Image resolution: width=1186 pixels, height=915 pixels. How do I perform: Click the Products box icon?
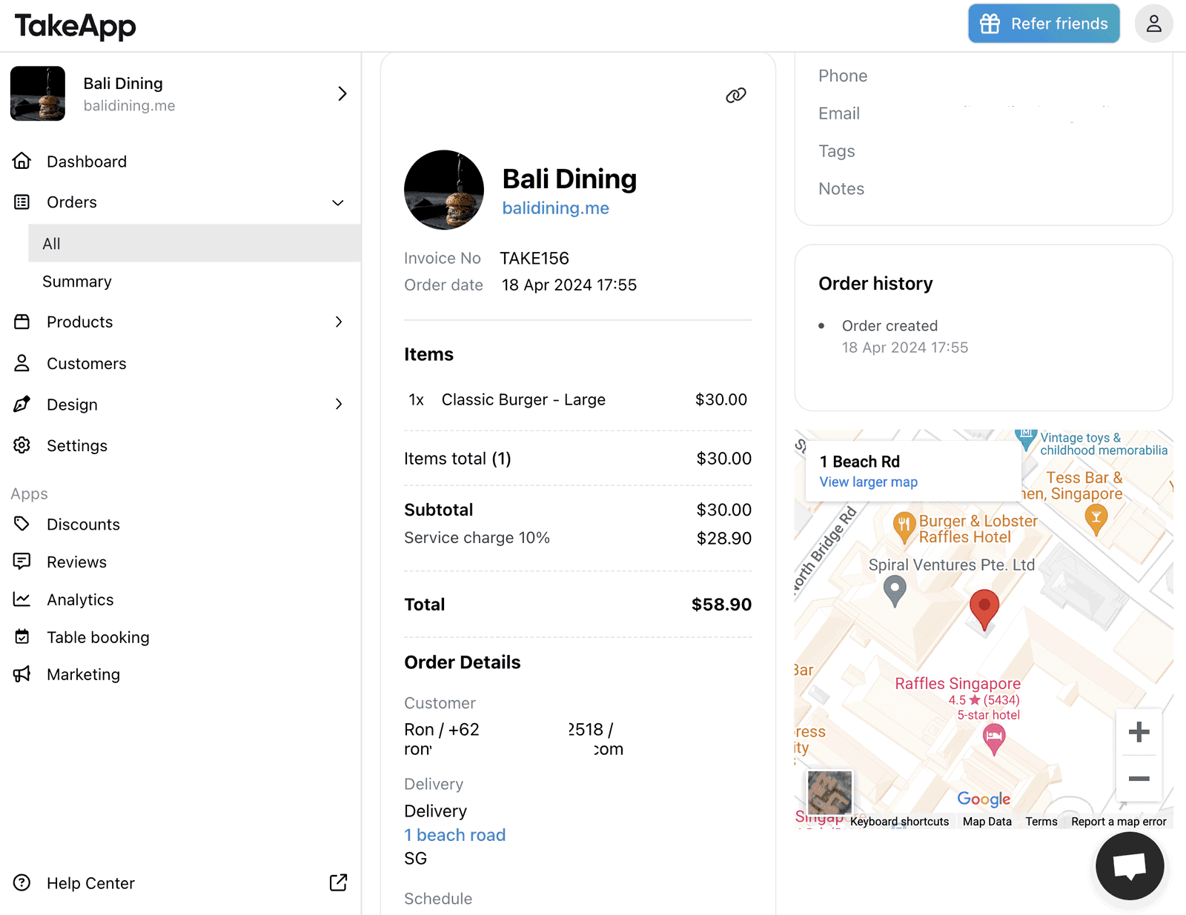[22, 322]
